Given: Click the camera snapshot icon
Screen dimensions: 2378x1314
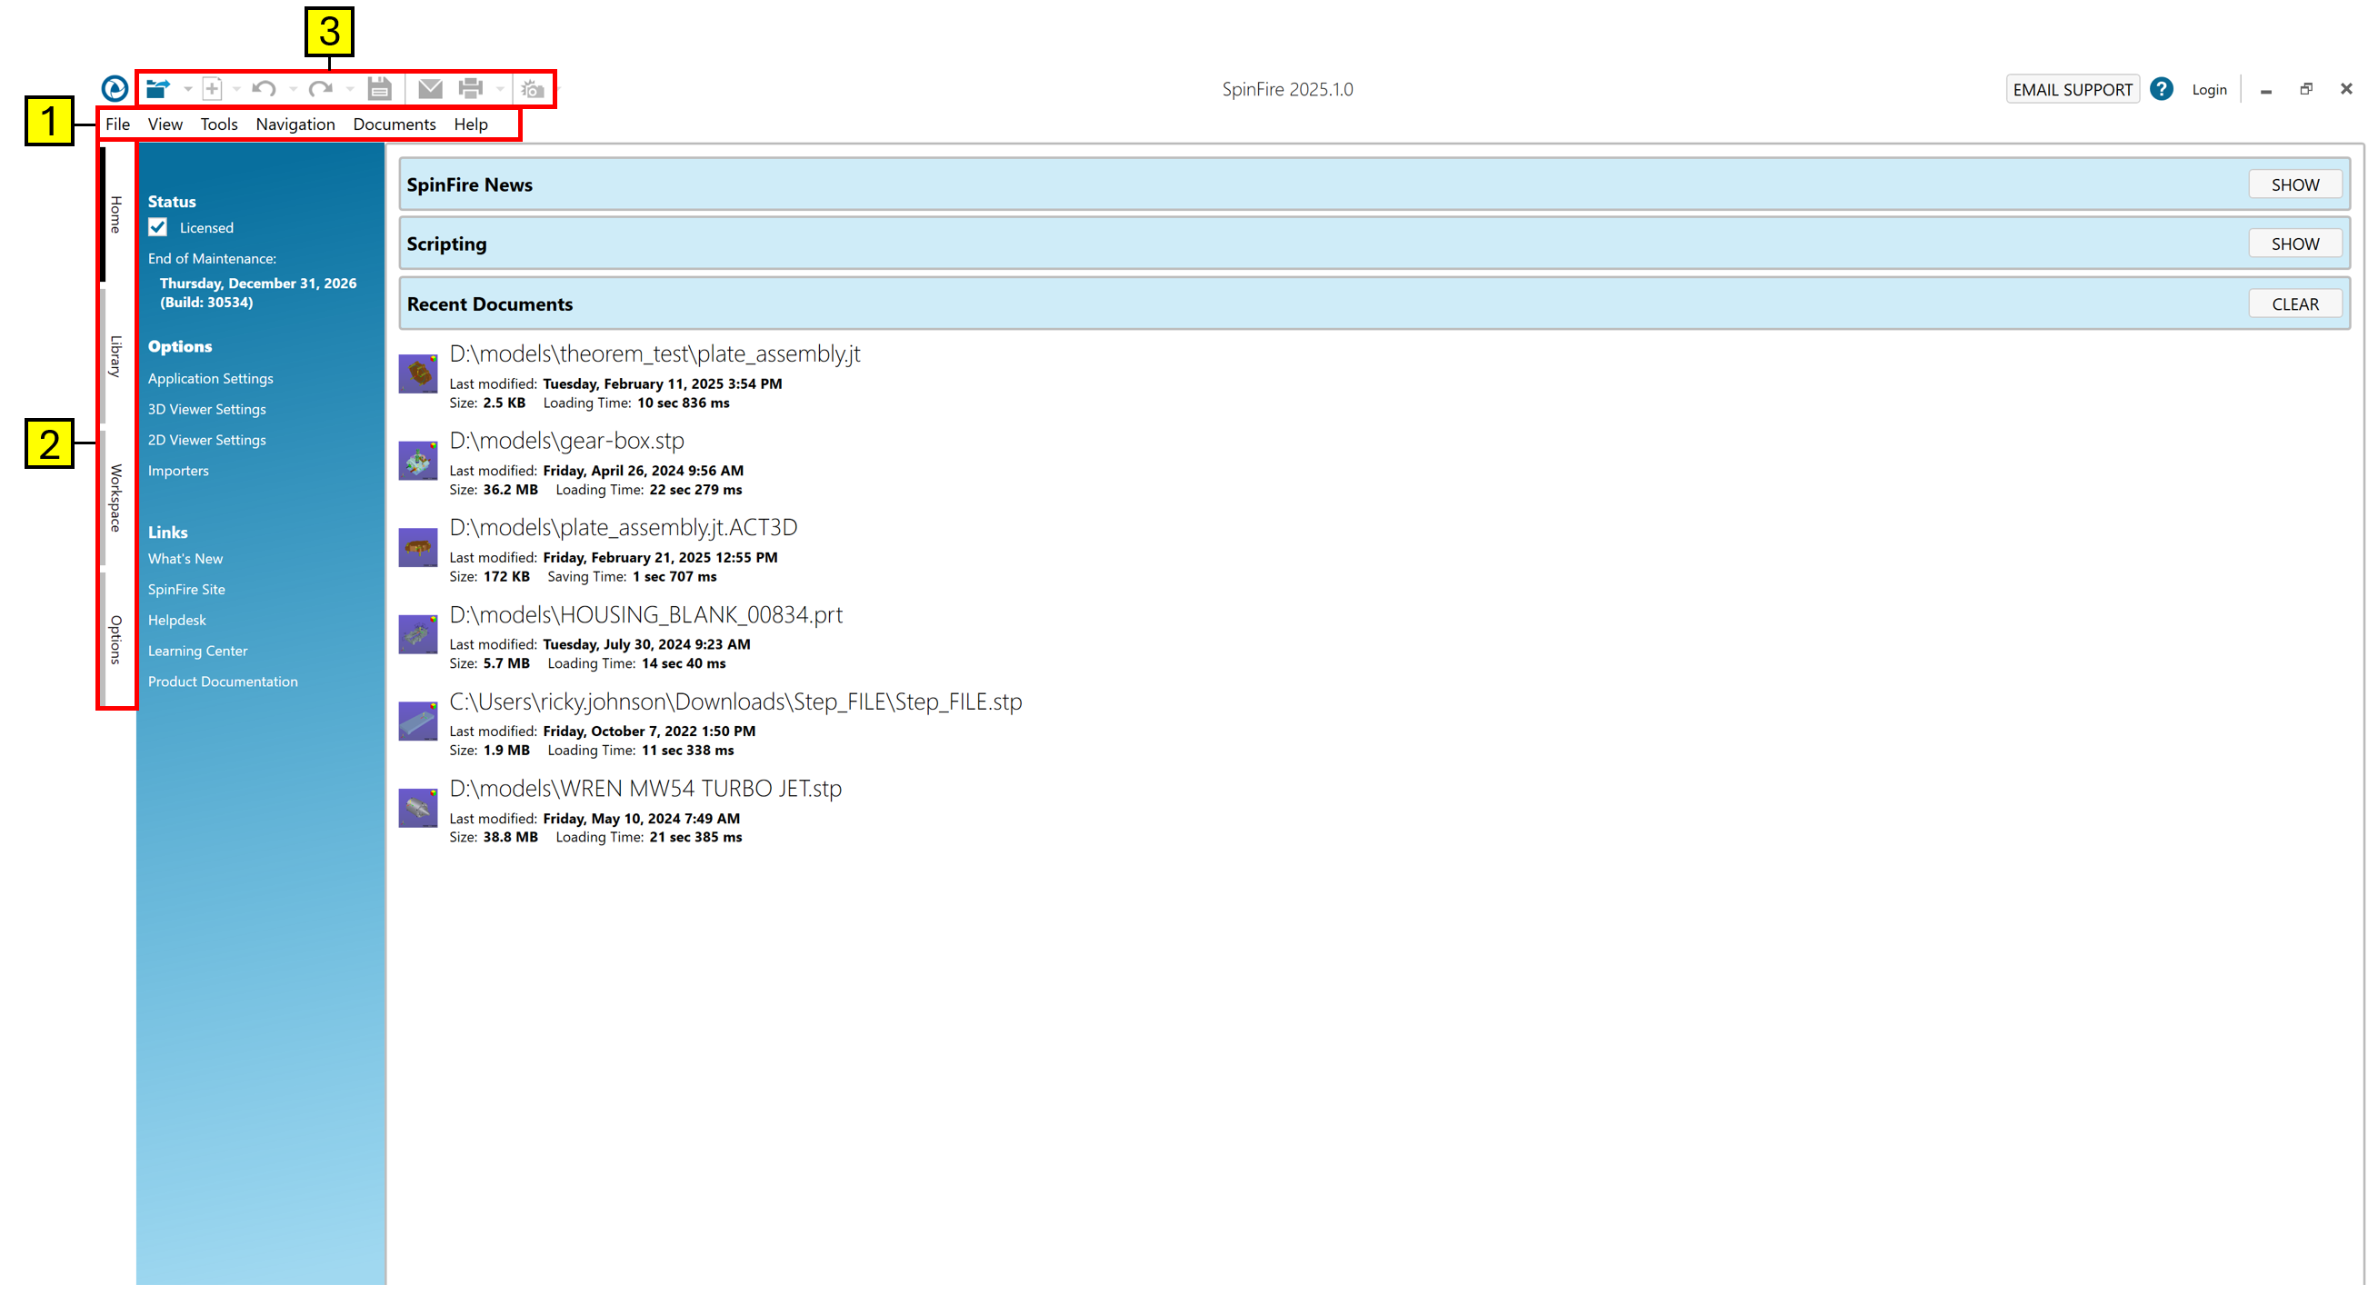Looking at the screenshot, I should coord(533,89).
